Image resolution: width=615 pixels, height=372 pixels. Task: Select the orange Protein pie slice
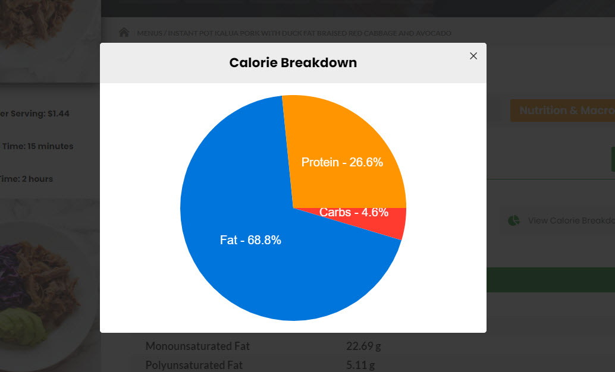[341, 157]
